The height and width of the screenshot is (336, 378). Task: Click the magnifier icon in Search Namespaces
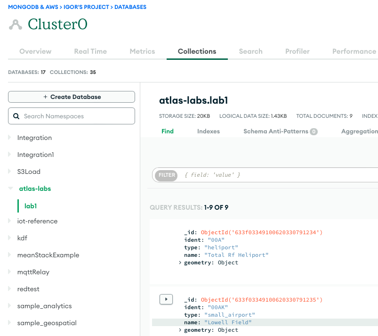(16, 115)
